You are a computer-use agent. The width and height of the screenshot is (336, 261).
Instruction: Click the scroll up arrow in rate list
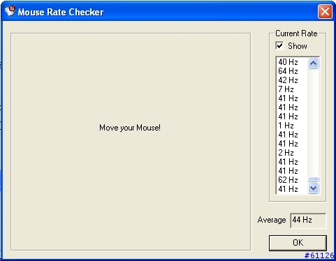coord(313,63)
